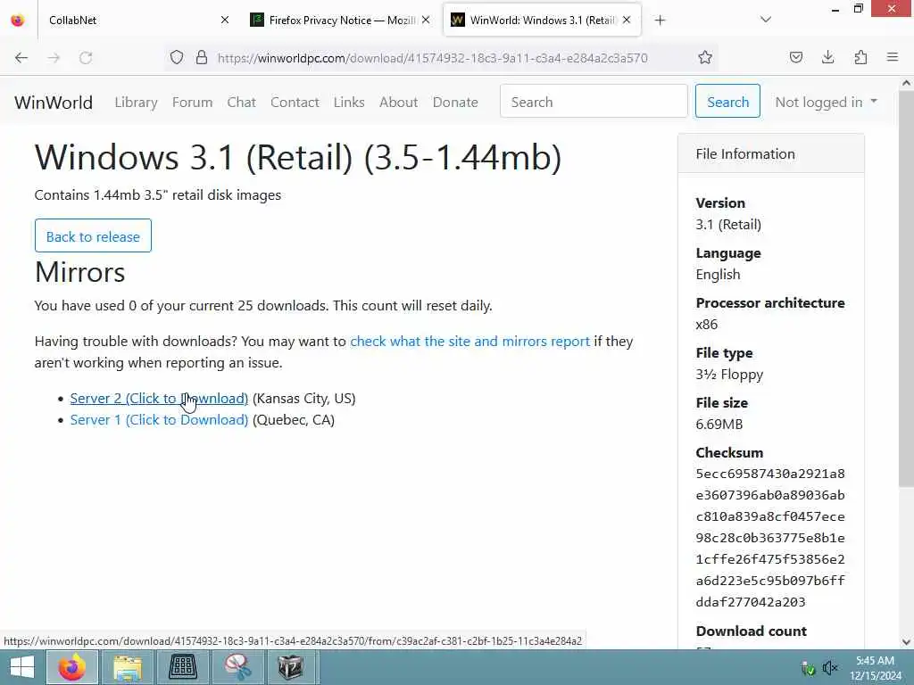Screen dimensions: 914x685
Task: Reload the current page
Action: point(86,58)
